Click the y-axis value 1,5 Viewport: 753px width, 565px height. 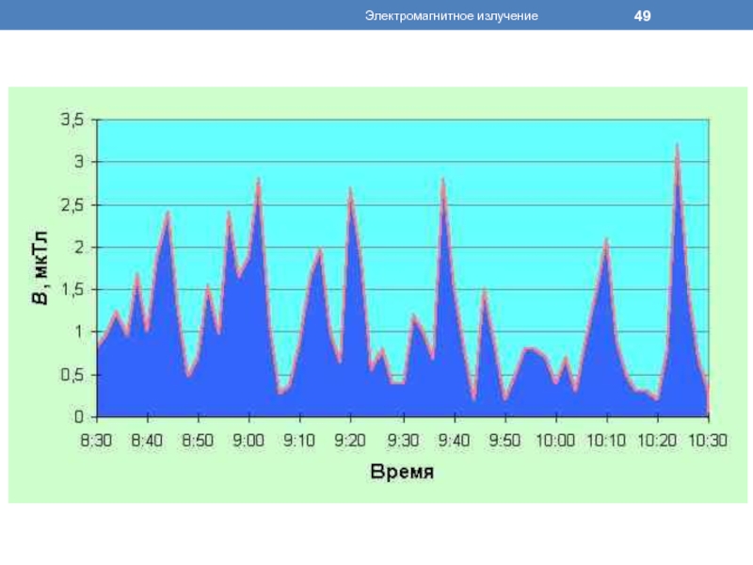[x=72, y=290]
